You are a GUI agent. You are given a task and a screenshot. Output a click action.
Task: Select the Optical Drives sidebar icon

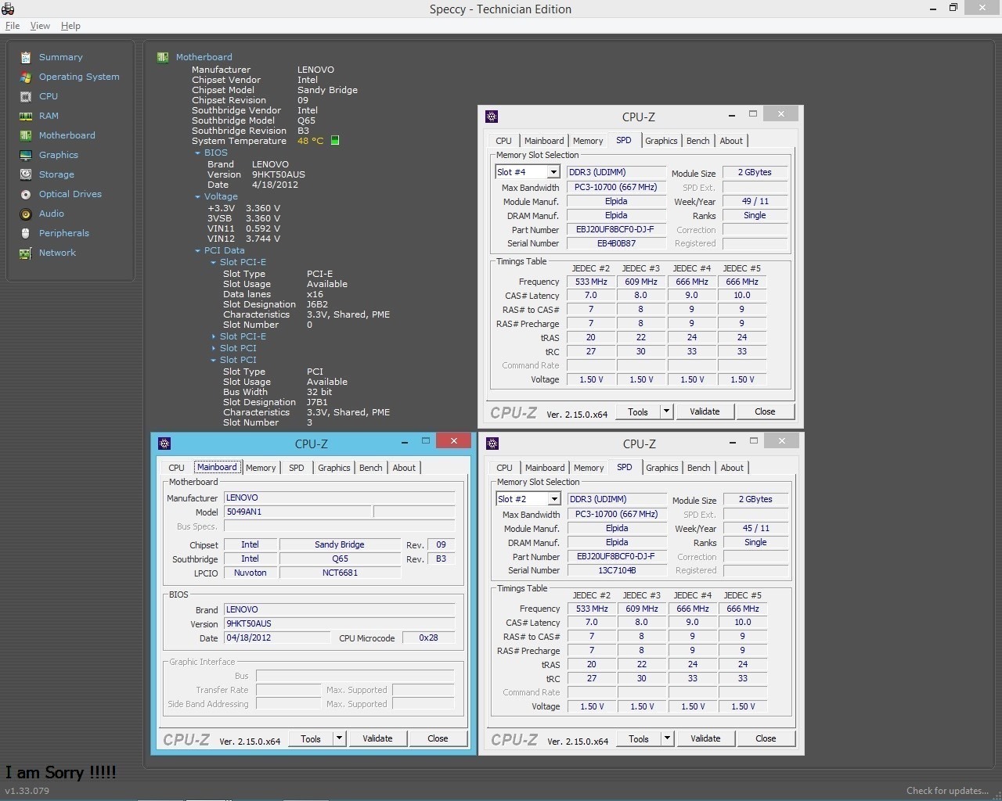(26, 194)
